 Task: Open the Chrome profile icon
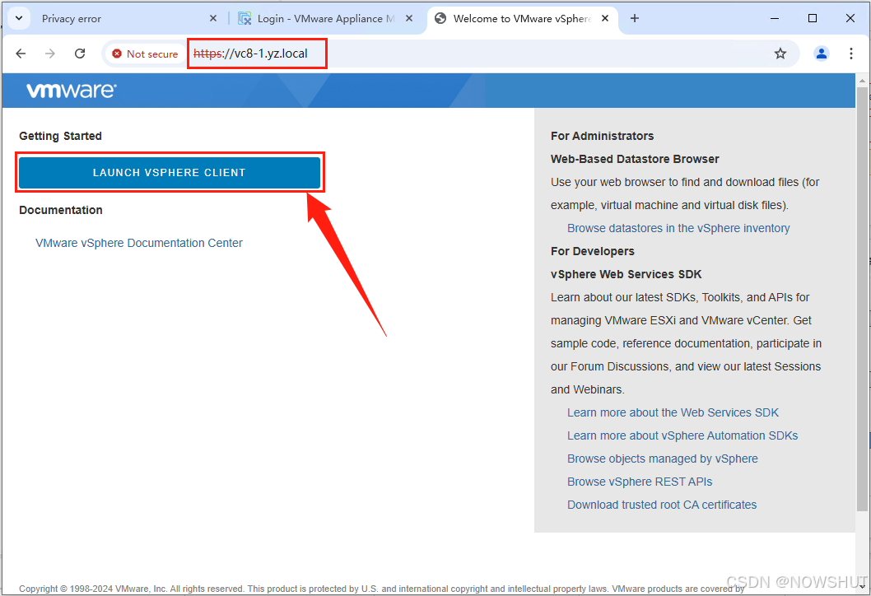point(821,54)
